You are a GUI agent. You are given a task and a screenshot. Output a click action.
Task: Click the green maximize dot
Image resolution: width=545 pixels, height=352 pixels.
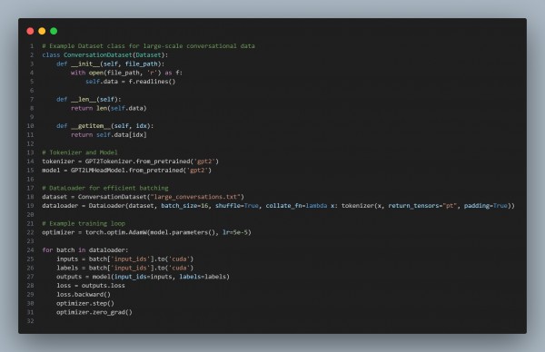[54, 31]
